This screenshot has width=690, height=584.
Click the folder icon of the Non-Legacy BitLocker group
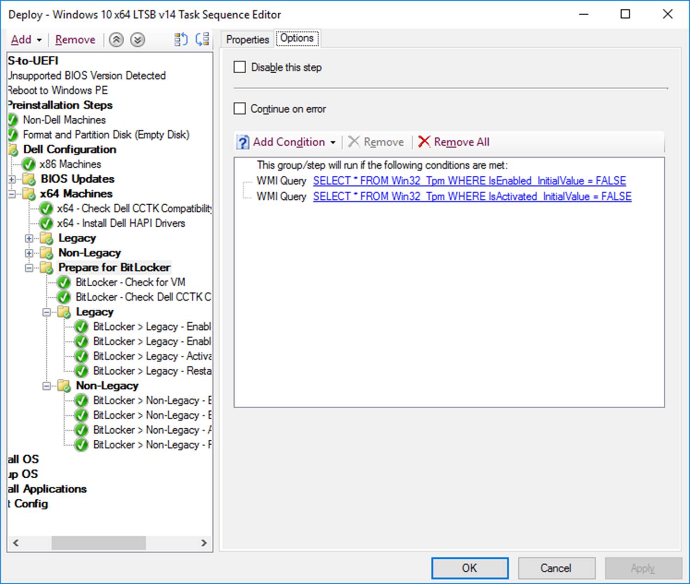click(64, 386)
